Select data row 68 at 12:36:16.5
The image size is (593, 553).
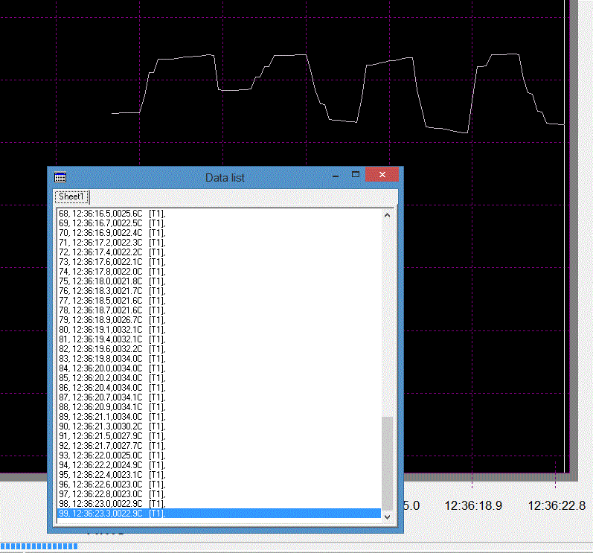pos(219,214)
